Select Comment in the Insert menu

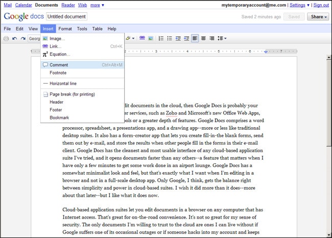[82, 65]
